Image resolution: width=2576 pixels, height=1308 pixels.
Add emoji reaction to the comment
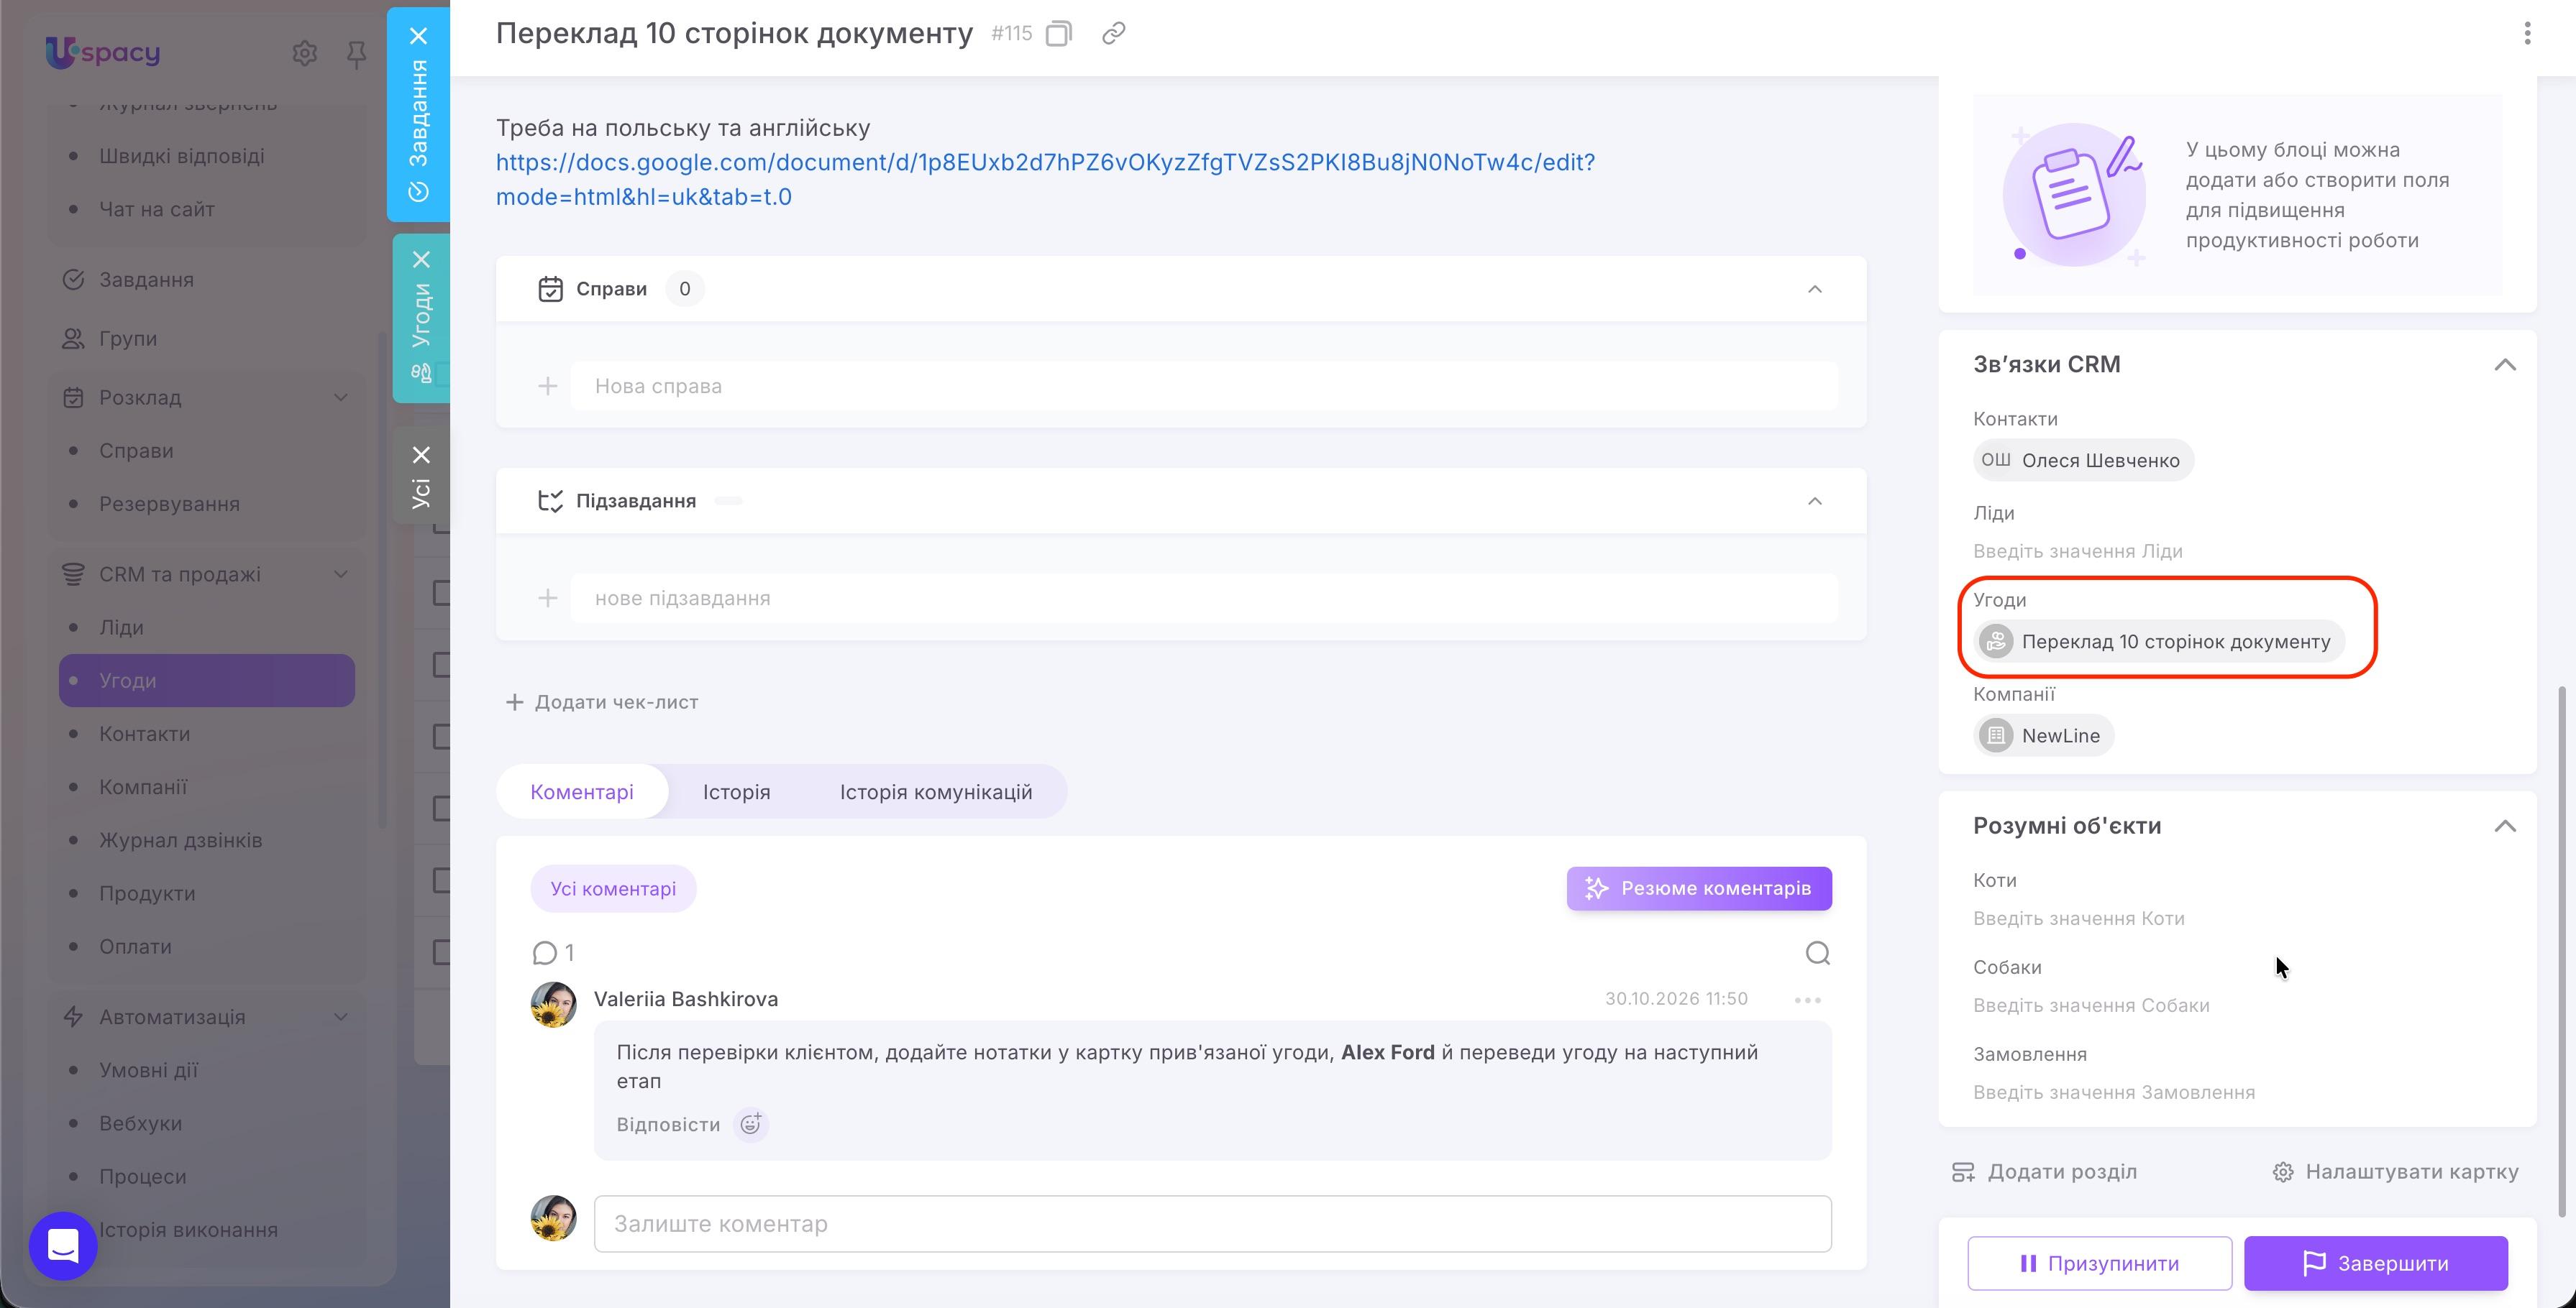pos(750,1124)
